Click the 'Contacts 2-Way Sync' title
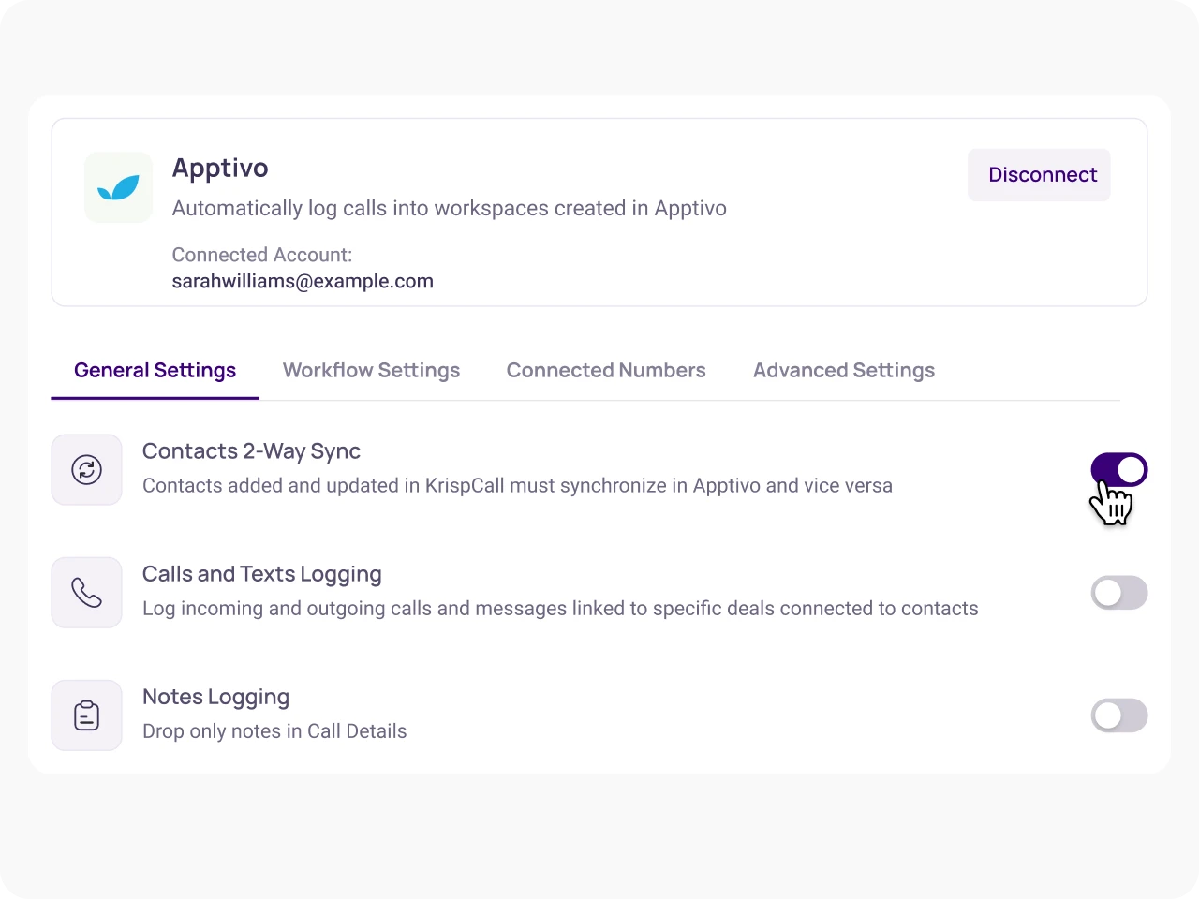This screenshot has height=899, width=1199. pyautogui.click(x=251, y=451)
